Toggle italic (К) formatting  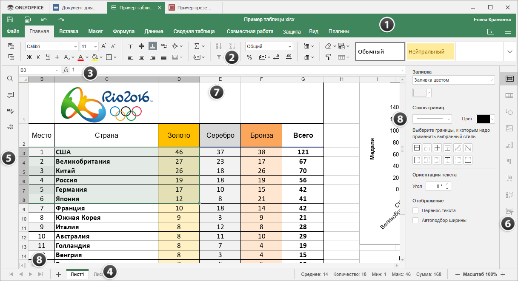coord(38,57)
